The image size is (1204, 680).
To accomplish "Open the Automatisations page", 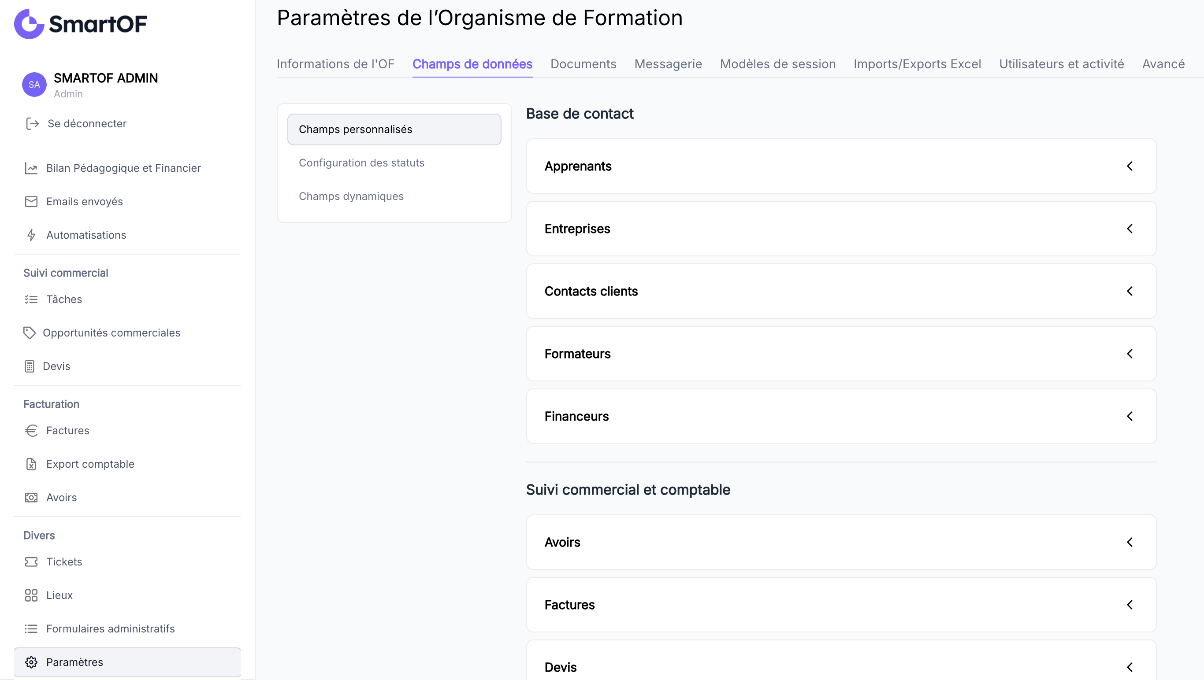I will [86, 235].
